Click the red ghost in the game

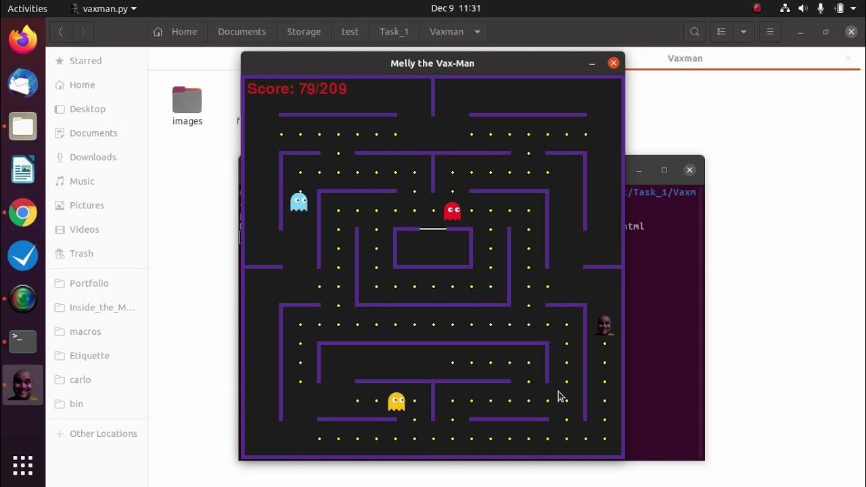(x=452, y=211)
